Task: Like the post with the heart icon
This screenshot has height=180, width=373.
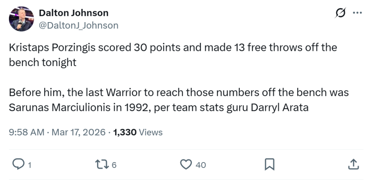Action: [x=186, y=165]
